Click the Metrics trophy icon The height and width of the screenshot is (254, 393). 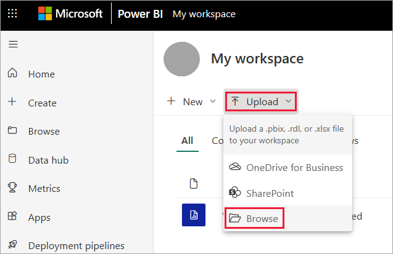12,188
